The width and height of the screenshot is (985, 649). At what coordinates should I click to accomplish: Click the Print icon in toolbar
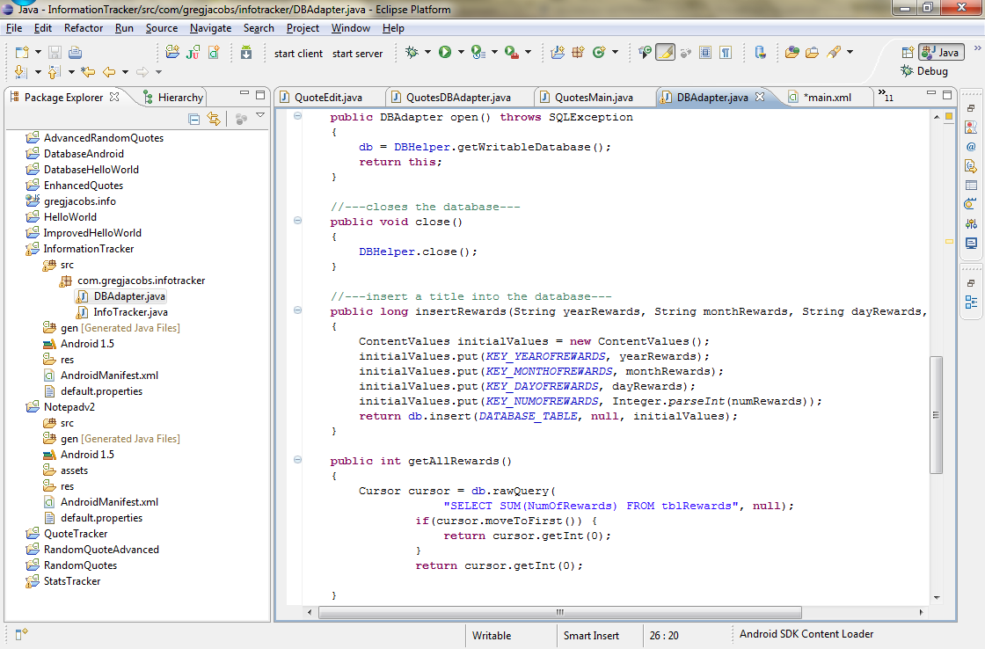(x=74, y=53)
